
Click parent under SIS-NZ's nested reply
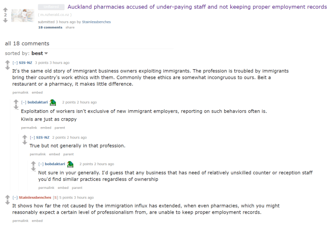tap(68, 154)
